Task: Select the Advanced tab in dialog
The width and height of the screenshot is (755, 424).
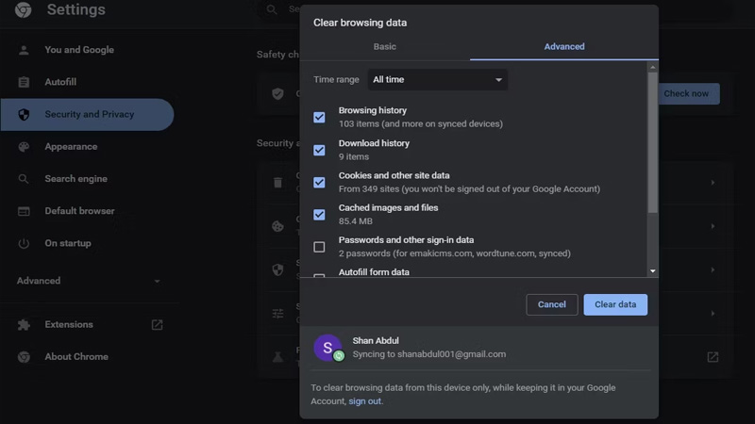Action: click(x=563, y=46)
